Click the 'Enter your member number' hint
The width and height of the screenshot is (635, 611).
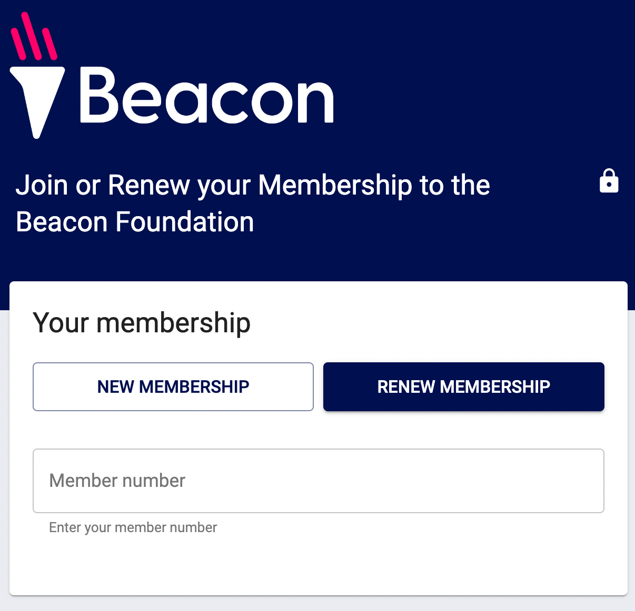133,527
